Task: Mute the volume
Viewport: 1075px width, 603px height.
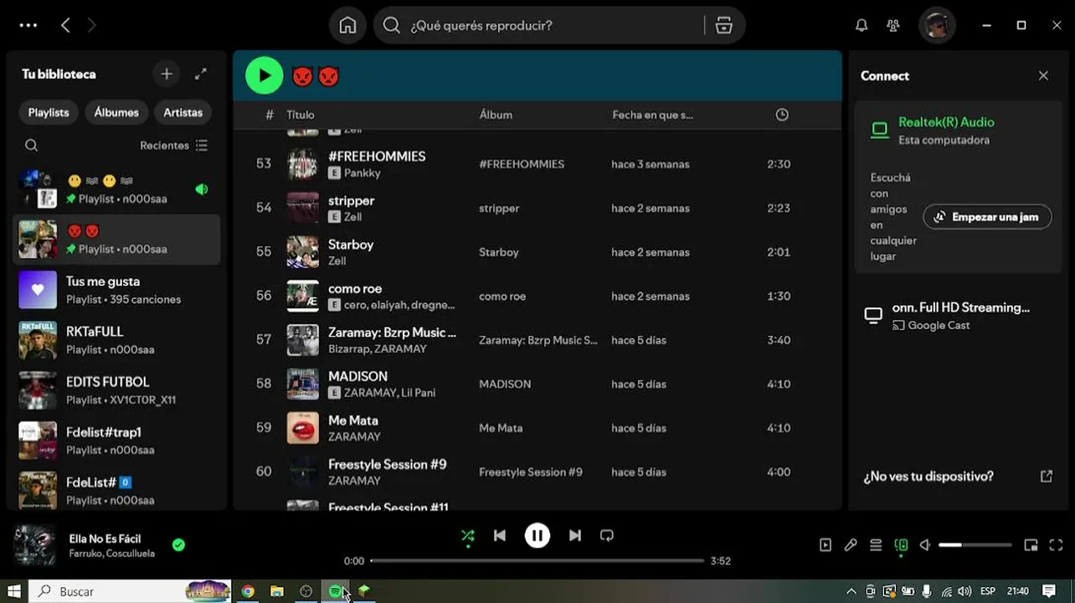Action: click(925, 545)
